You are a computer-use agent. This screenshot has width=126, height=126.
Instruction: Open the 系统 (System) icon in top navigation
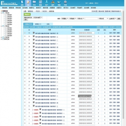click(x=22, y=3)
